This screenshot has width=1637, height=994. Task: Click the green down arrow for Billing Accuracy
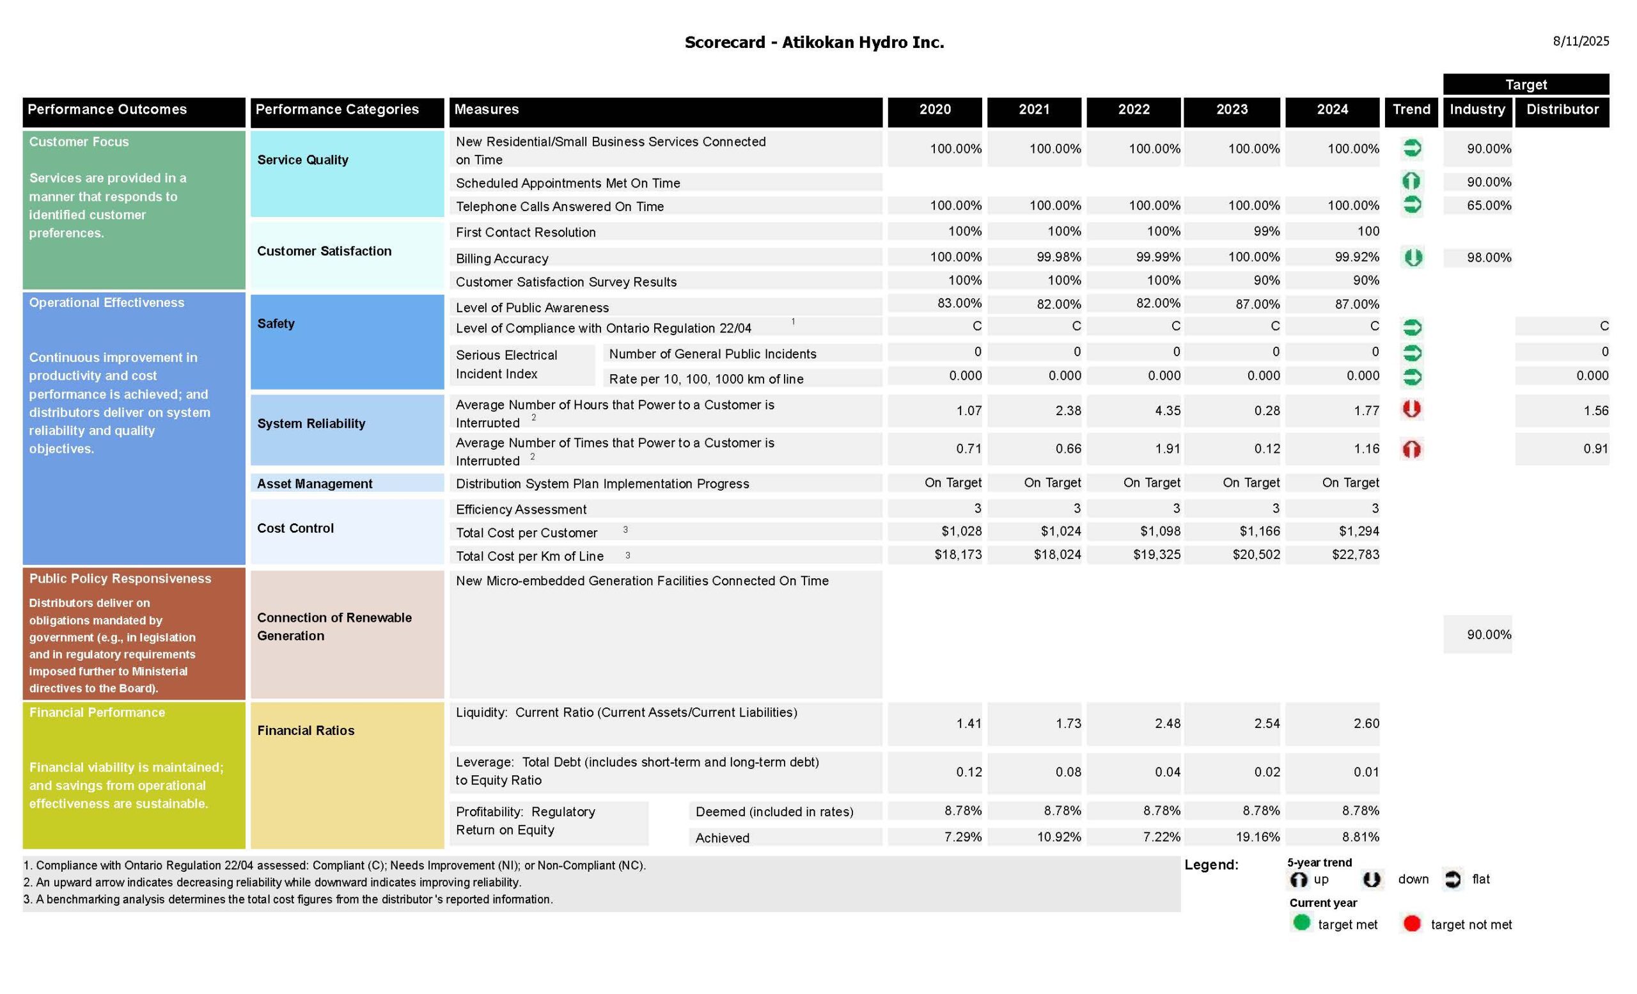[x=1413, y=257]
